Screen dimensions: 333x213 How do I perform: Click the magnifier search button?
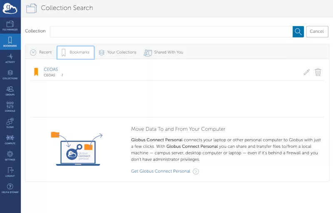298,32
